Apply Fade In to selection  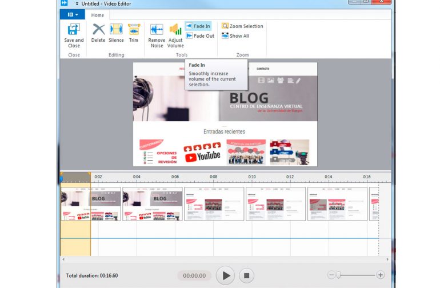tap(198, 26)
